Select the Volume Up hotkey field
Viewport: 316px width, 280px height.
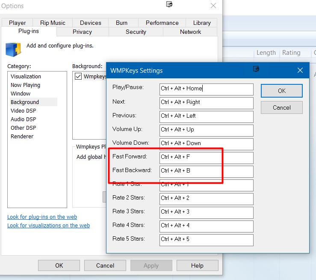pos(207,131)
